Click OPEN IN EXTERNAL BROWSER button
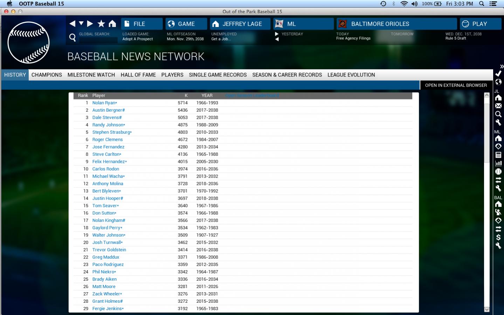 [456, 85]
